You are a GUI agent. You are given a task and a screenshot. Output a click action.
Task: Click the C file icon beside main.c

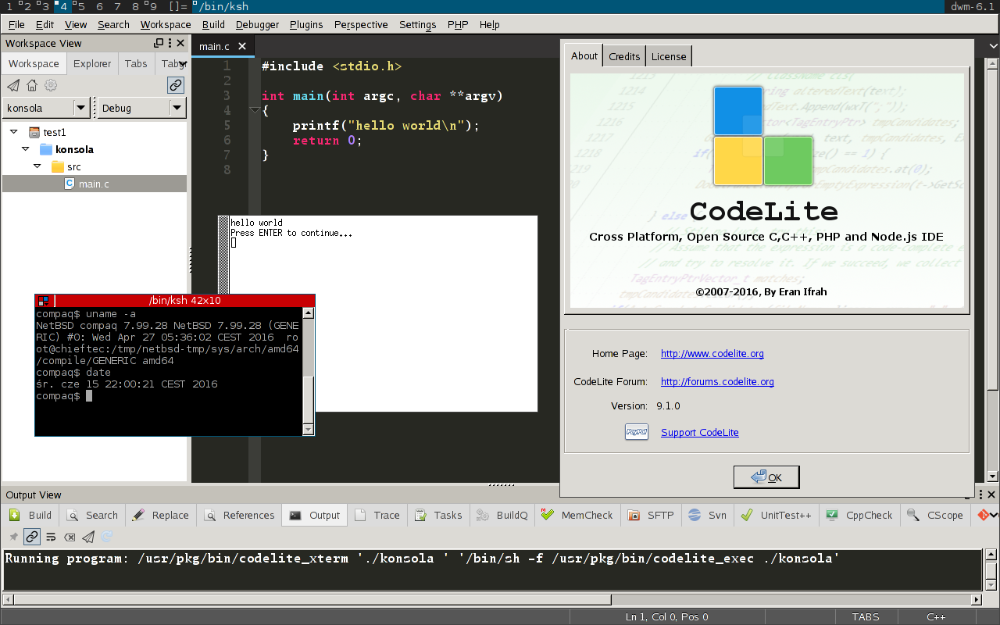(x=70, y=184)
